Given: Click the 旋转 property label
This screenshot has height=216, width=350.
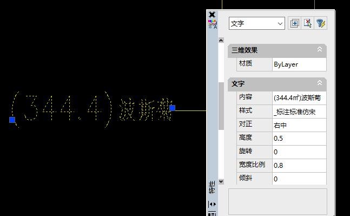Looking at the screenshot, I should pos(246,151).
